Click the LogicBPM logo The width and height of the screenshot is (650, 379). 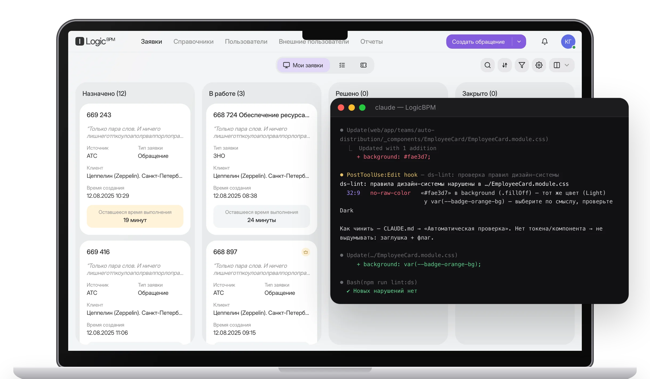[x=95, y=41]
